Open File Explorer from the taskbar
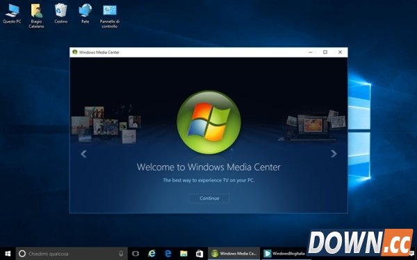 point(183,254)
